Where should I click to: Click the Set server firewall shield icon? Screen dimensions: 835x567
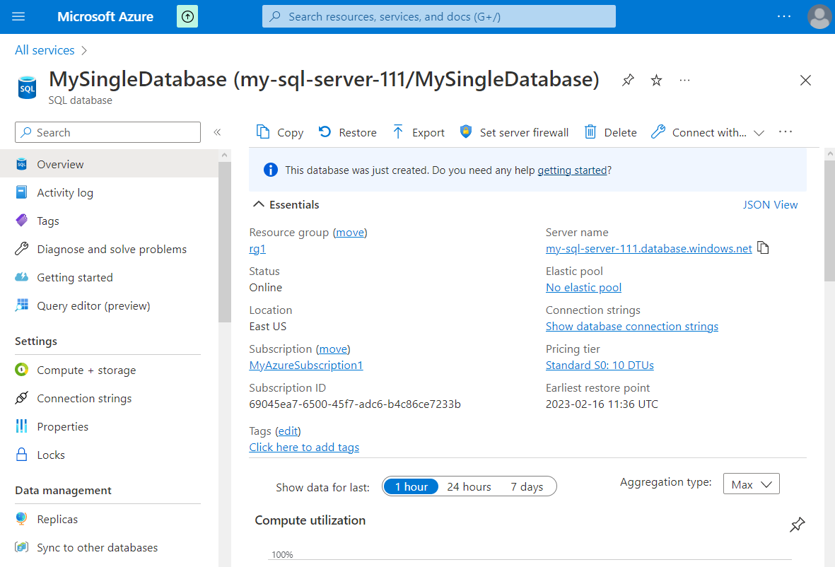(x=465, y=131)
